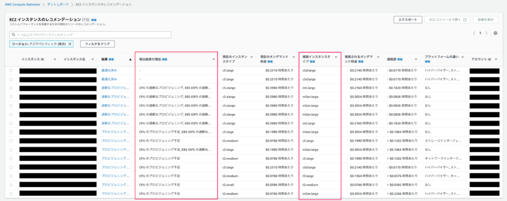Image resolution: width=507 pixels, height=201 pixels.
Task: Click the EC2 インスタンスのレコメンデーション breadcrumb text
Action: point(103,4)
